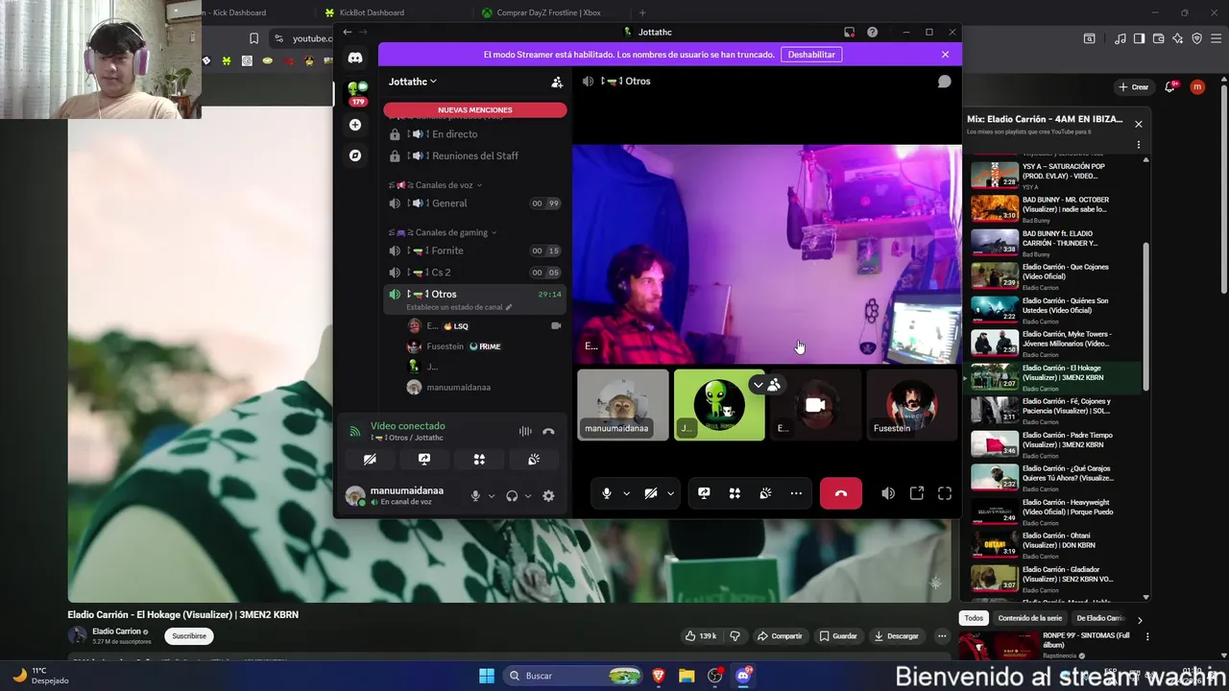Collapse participant thumbnails with the chevron
Image resolution: width=1229 pixels, height=691 pixels.
(x=758, y=385)
